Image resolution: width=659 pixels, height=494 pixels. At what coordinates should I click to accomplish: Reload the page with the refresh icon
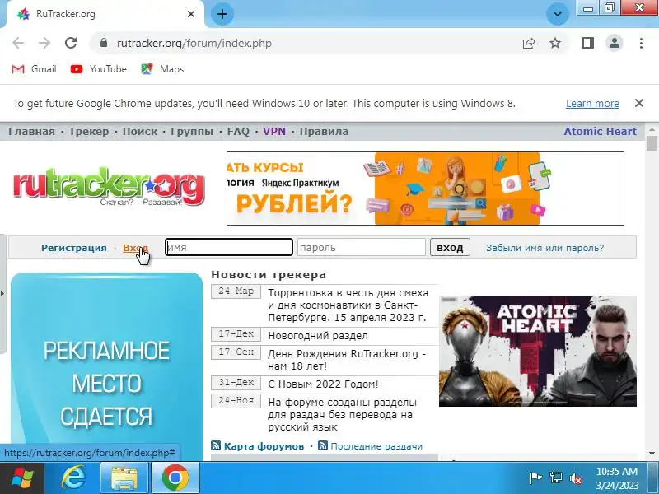click(x=71, y=43)
